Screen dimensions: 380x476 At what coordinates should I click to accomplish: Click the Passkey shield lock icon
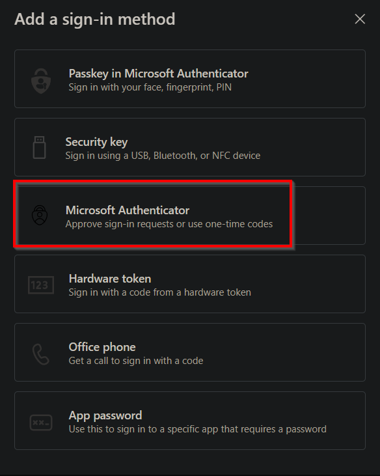(x=41, y=81)
